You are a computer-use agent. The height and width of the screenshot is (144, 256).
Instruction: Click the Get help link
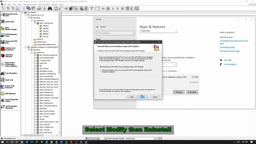tap(228, 60)
